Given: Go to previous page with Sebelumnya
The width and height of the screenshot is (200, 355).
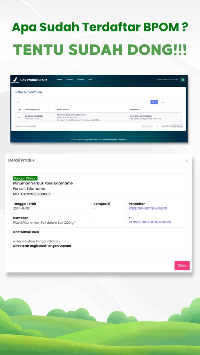Looking at the screenshot, I should pyautogui.click(x=147, y=126).
